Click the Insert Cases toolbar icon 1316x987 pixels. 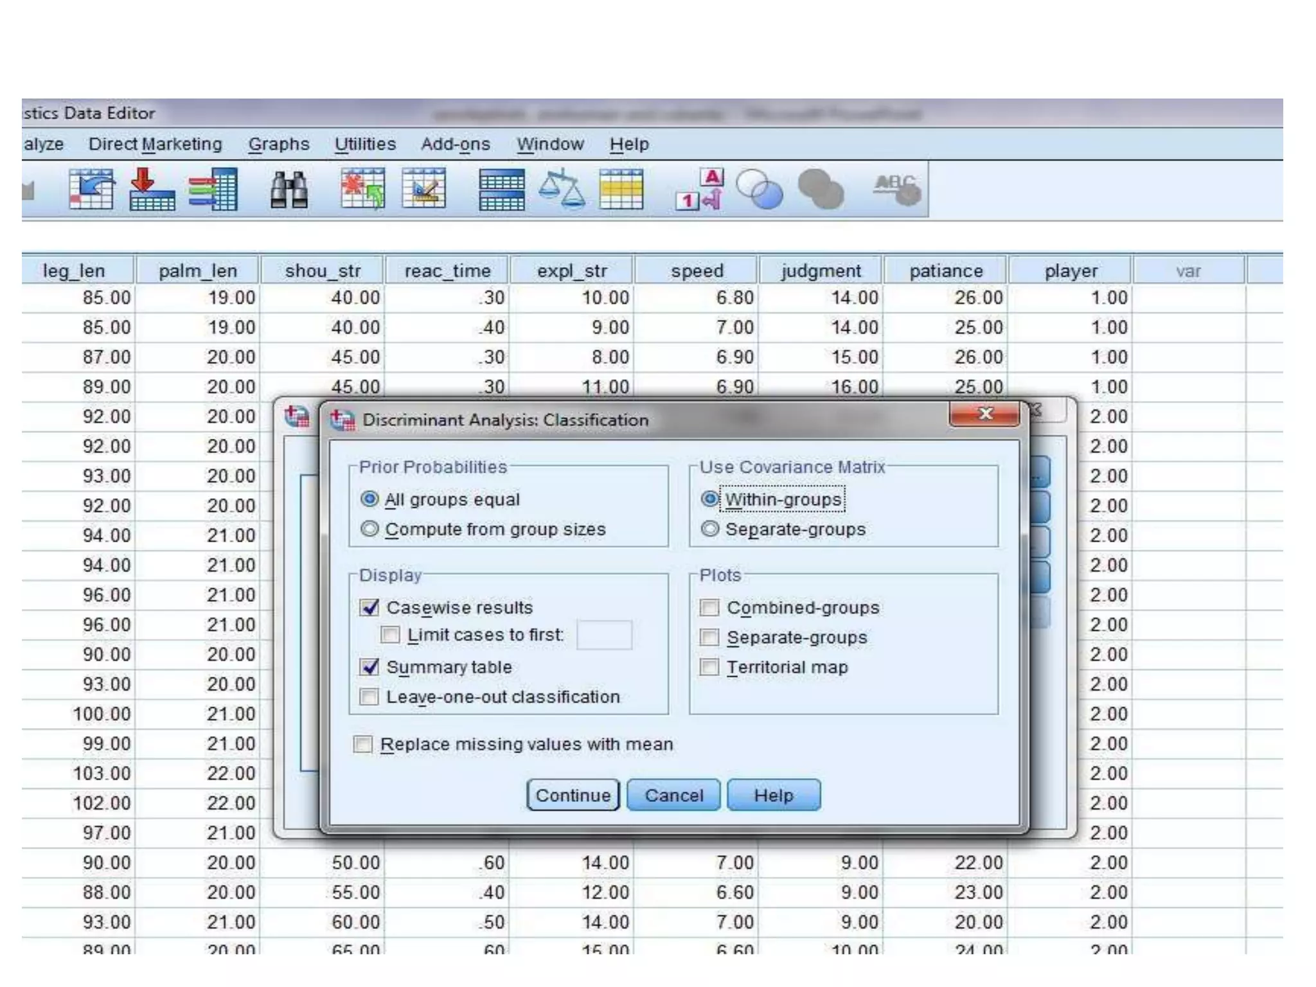(363, 190)
